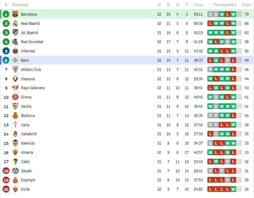
Task: Open the Rayo Vallecano team link
Action: pyautogui.click(x=33, y=88)
